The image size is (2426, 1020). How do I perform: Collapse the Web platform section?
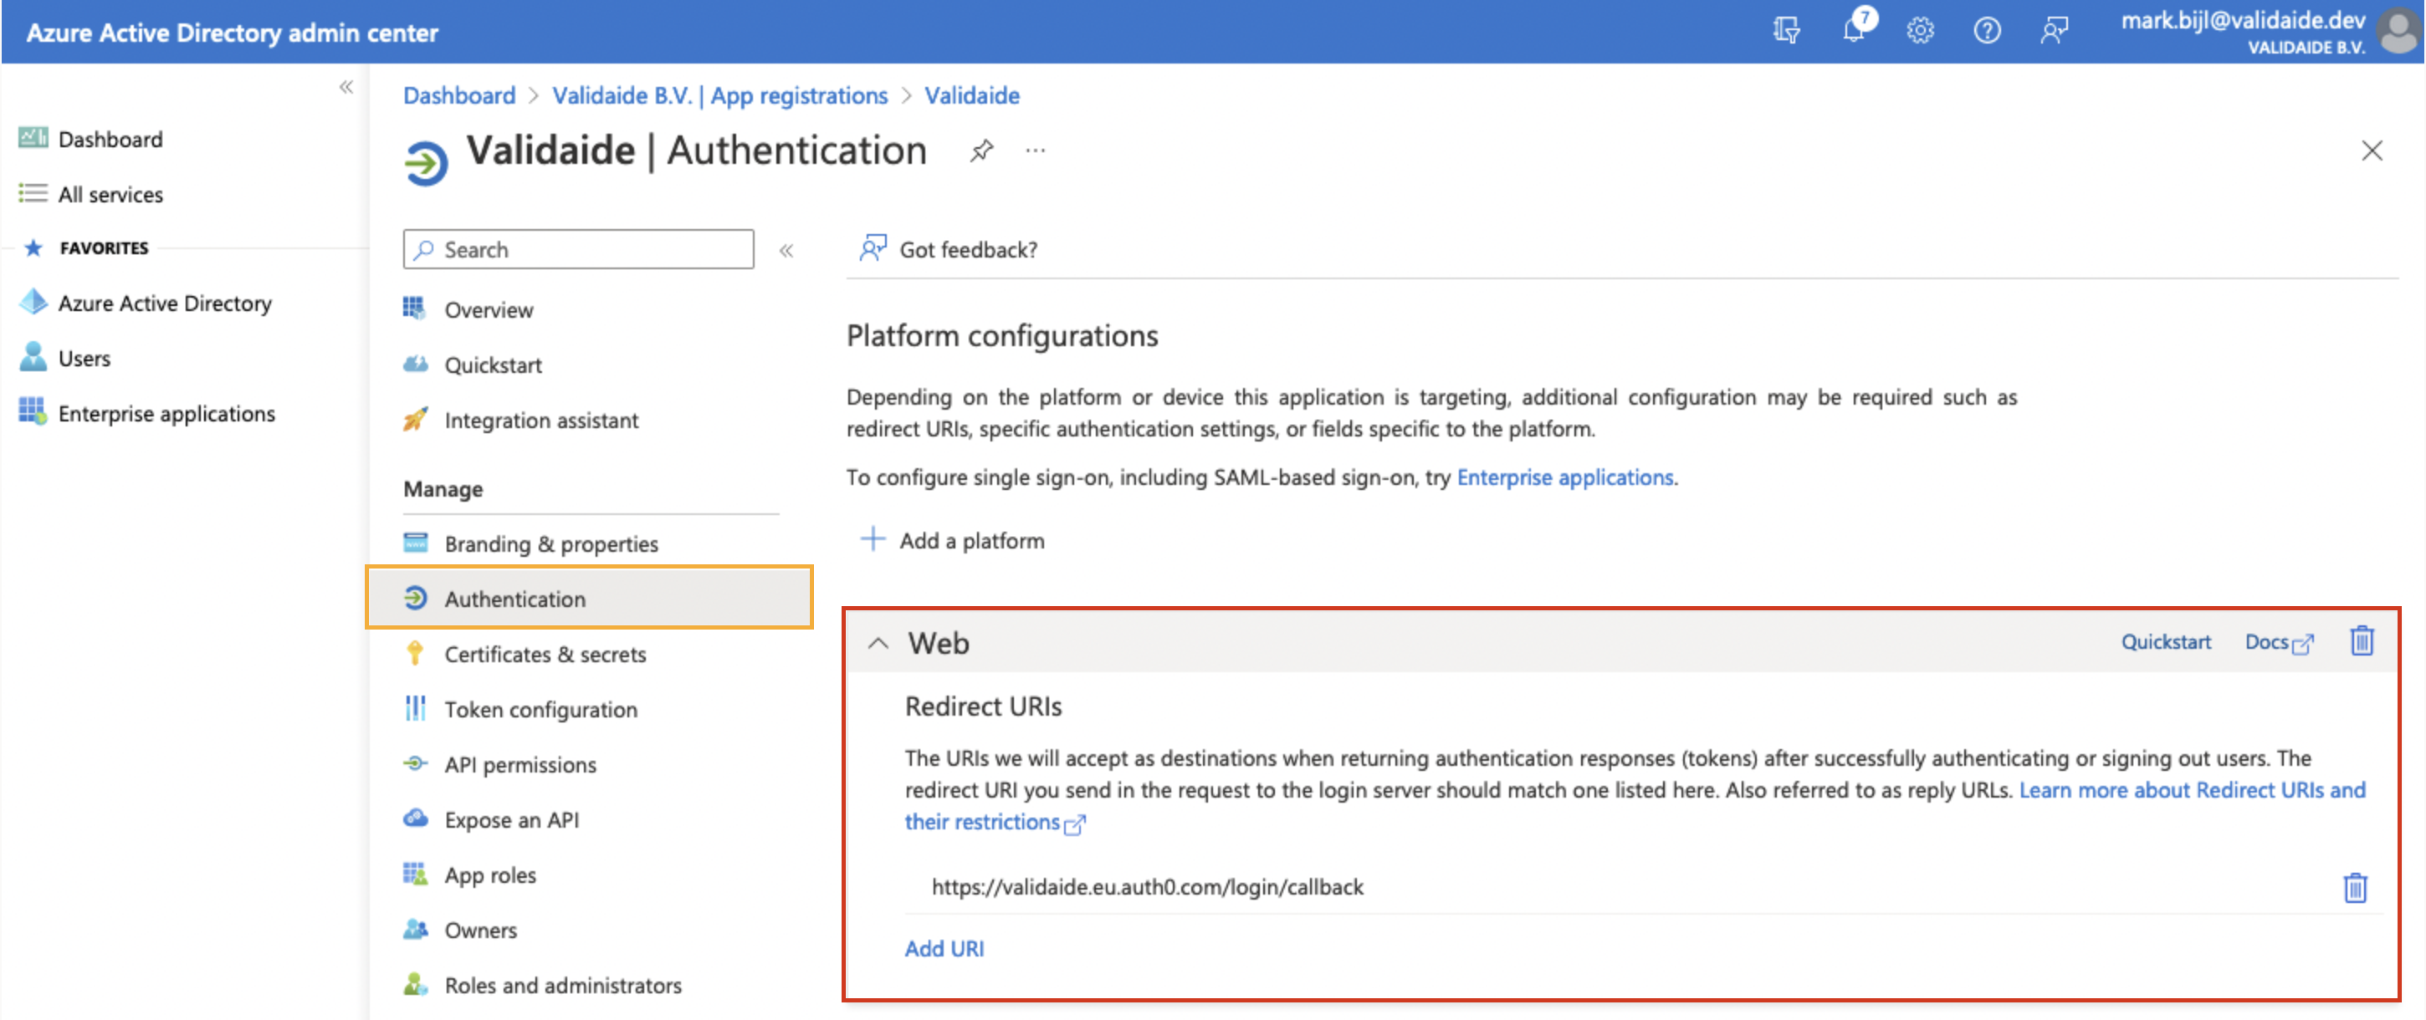click(x=879, y=644)
